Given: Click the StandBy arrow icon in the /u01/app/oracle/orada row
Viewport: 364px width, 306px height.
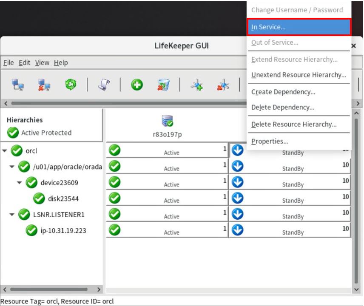Looking at the screenshot, I should click(x=237, y=166).
